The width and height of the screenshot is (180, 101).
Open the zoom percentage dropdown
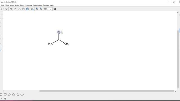(51, 9)
